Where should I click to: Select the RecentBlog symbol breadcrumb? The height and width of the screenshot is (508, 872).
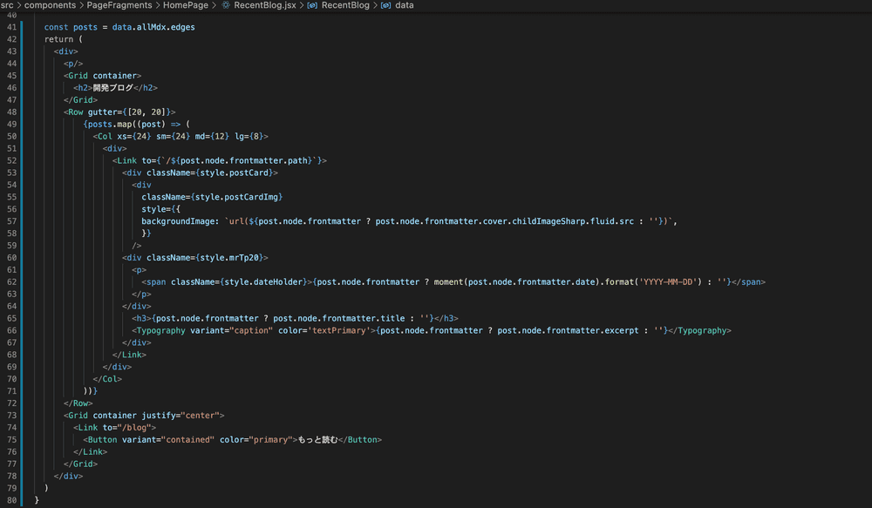[345, 5]
